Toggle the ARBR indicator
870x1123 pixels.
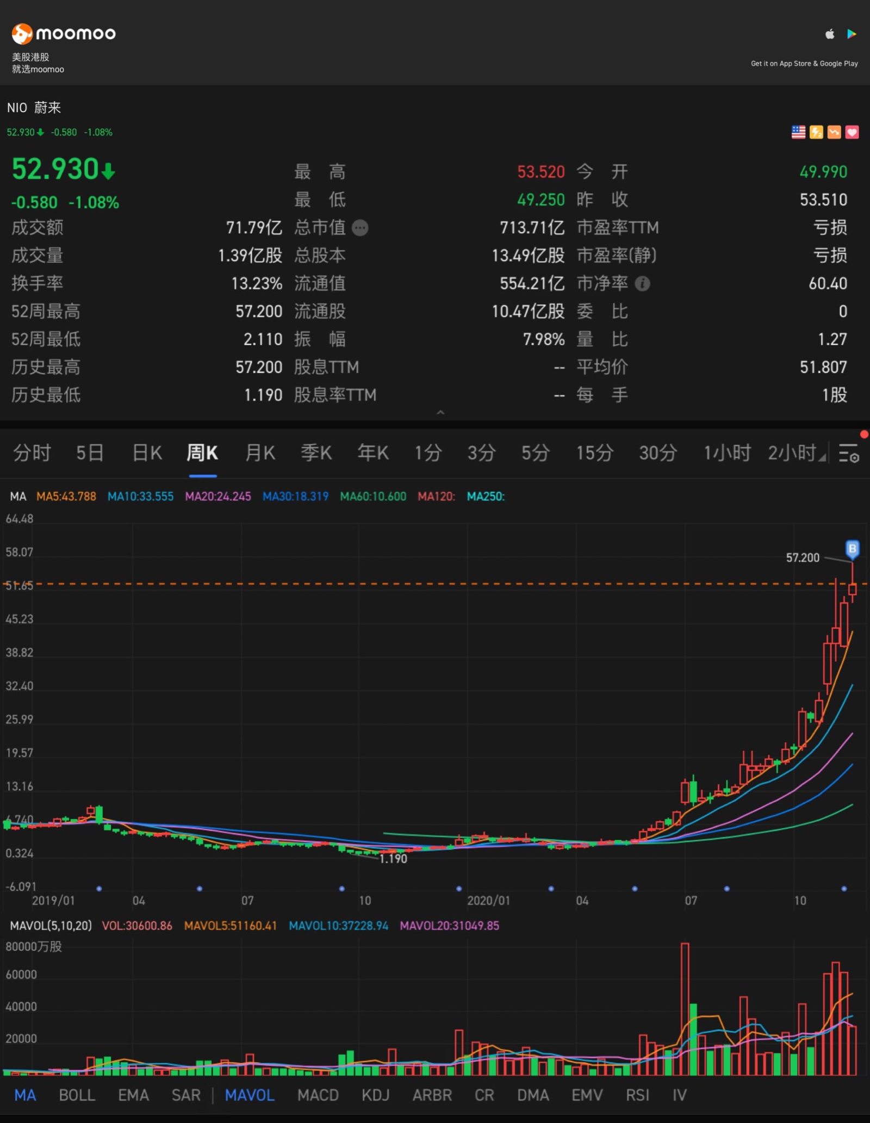[432, 1095]
